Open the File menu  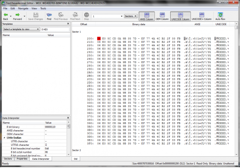pyautogui.click(x=5, y=9)
